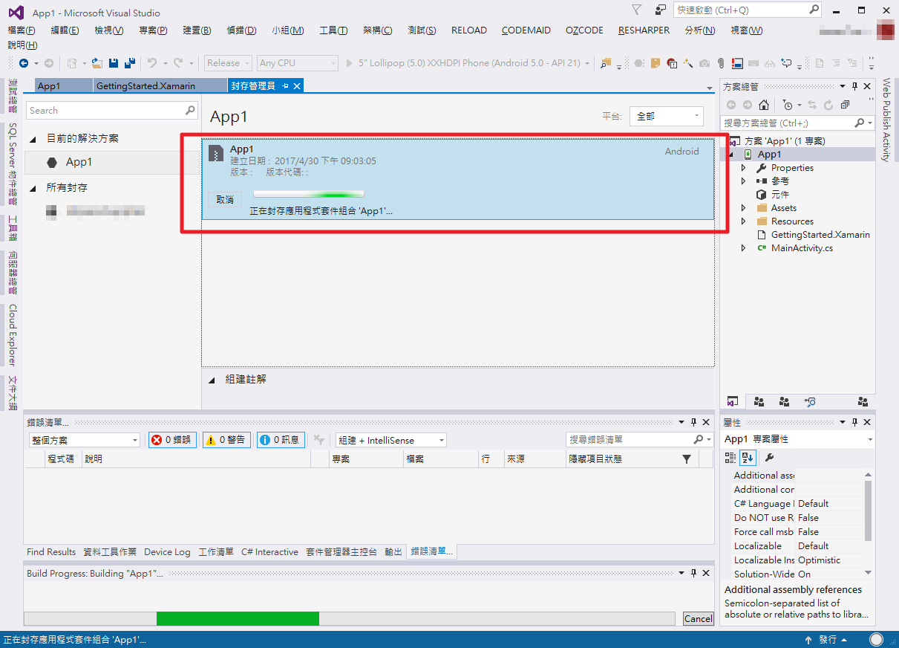Viewport: 899px width, 648px height.
Task: Open the RESHARPER menu
Action: [x=644, y=30]
